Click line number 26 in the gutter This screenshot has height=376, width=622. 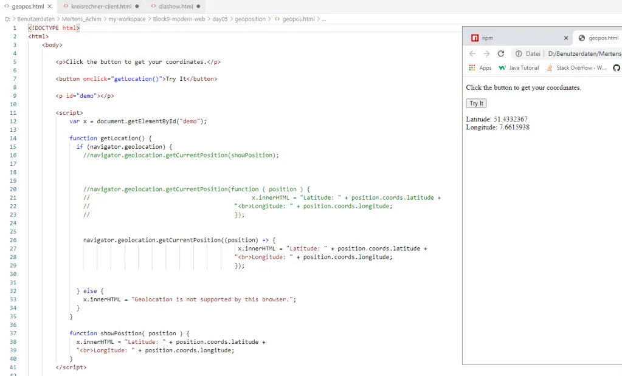[x=13, y=240]
